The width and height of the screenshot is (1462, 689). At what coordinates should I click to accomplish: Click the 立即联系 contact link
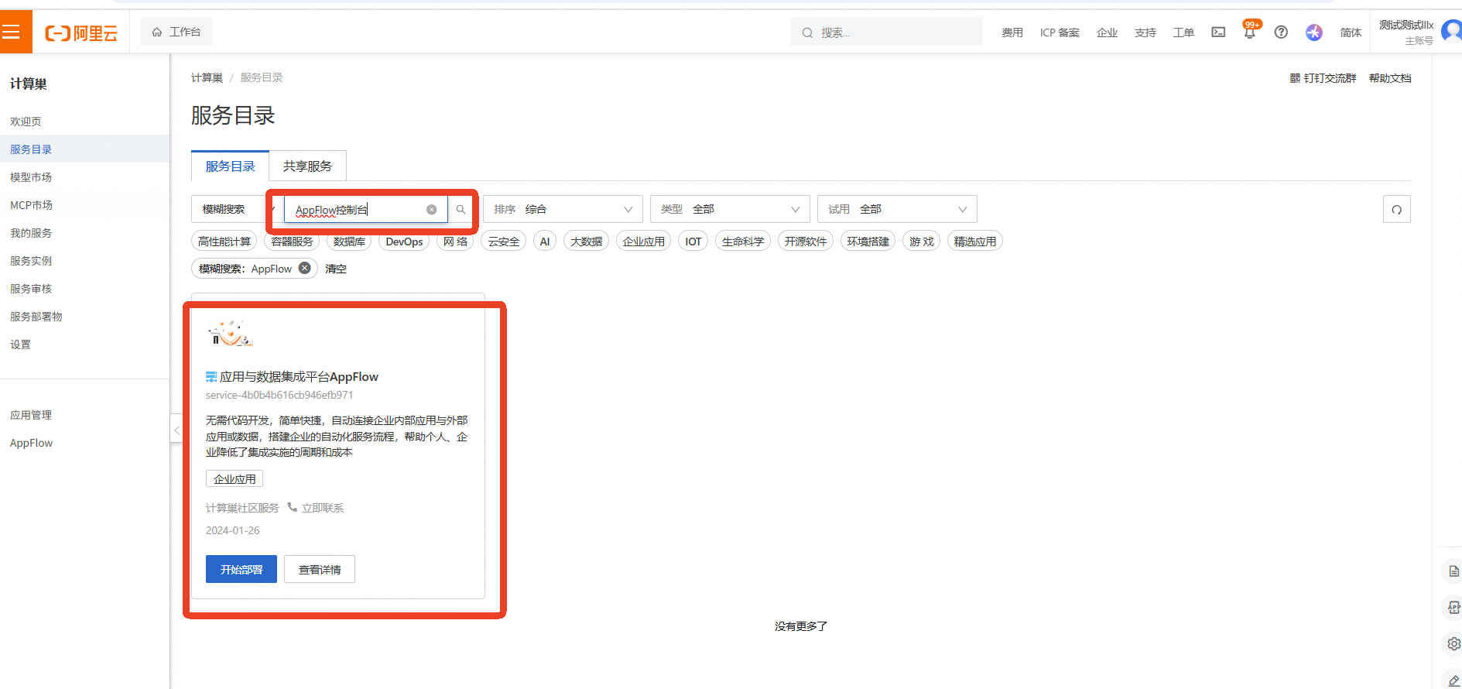[x=323, y=508]
